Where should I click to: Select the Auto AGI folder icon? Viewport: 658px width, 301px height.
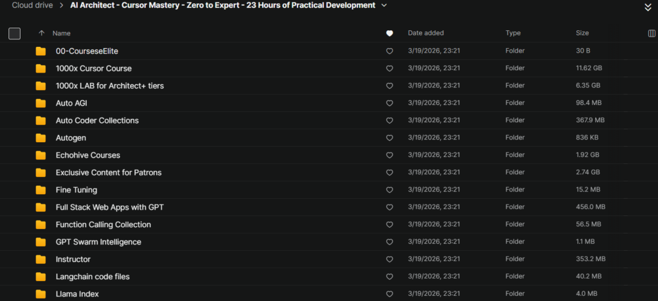pyautogui.click(x=40, y=104)
